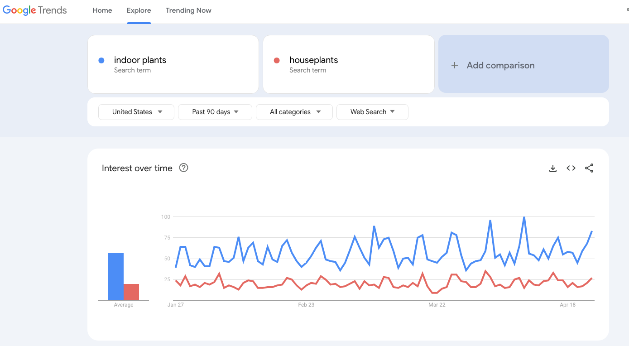The width and height of the screenshot is (629, 346).
Task: Open the embed code icon
Action: 571,168
